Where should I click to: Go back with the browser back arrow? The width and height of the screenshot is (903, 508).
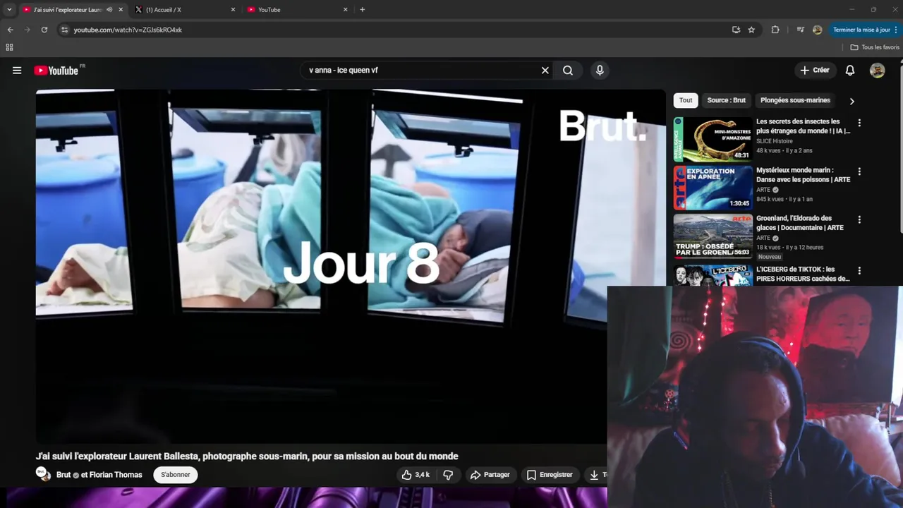[10, 30]
